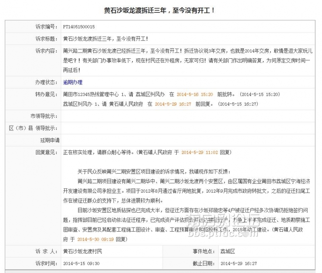322x273 pixels.
Task: Click the request title value in the 诉求标题 row
Action: (105, 39)
